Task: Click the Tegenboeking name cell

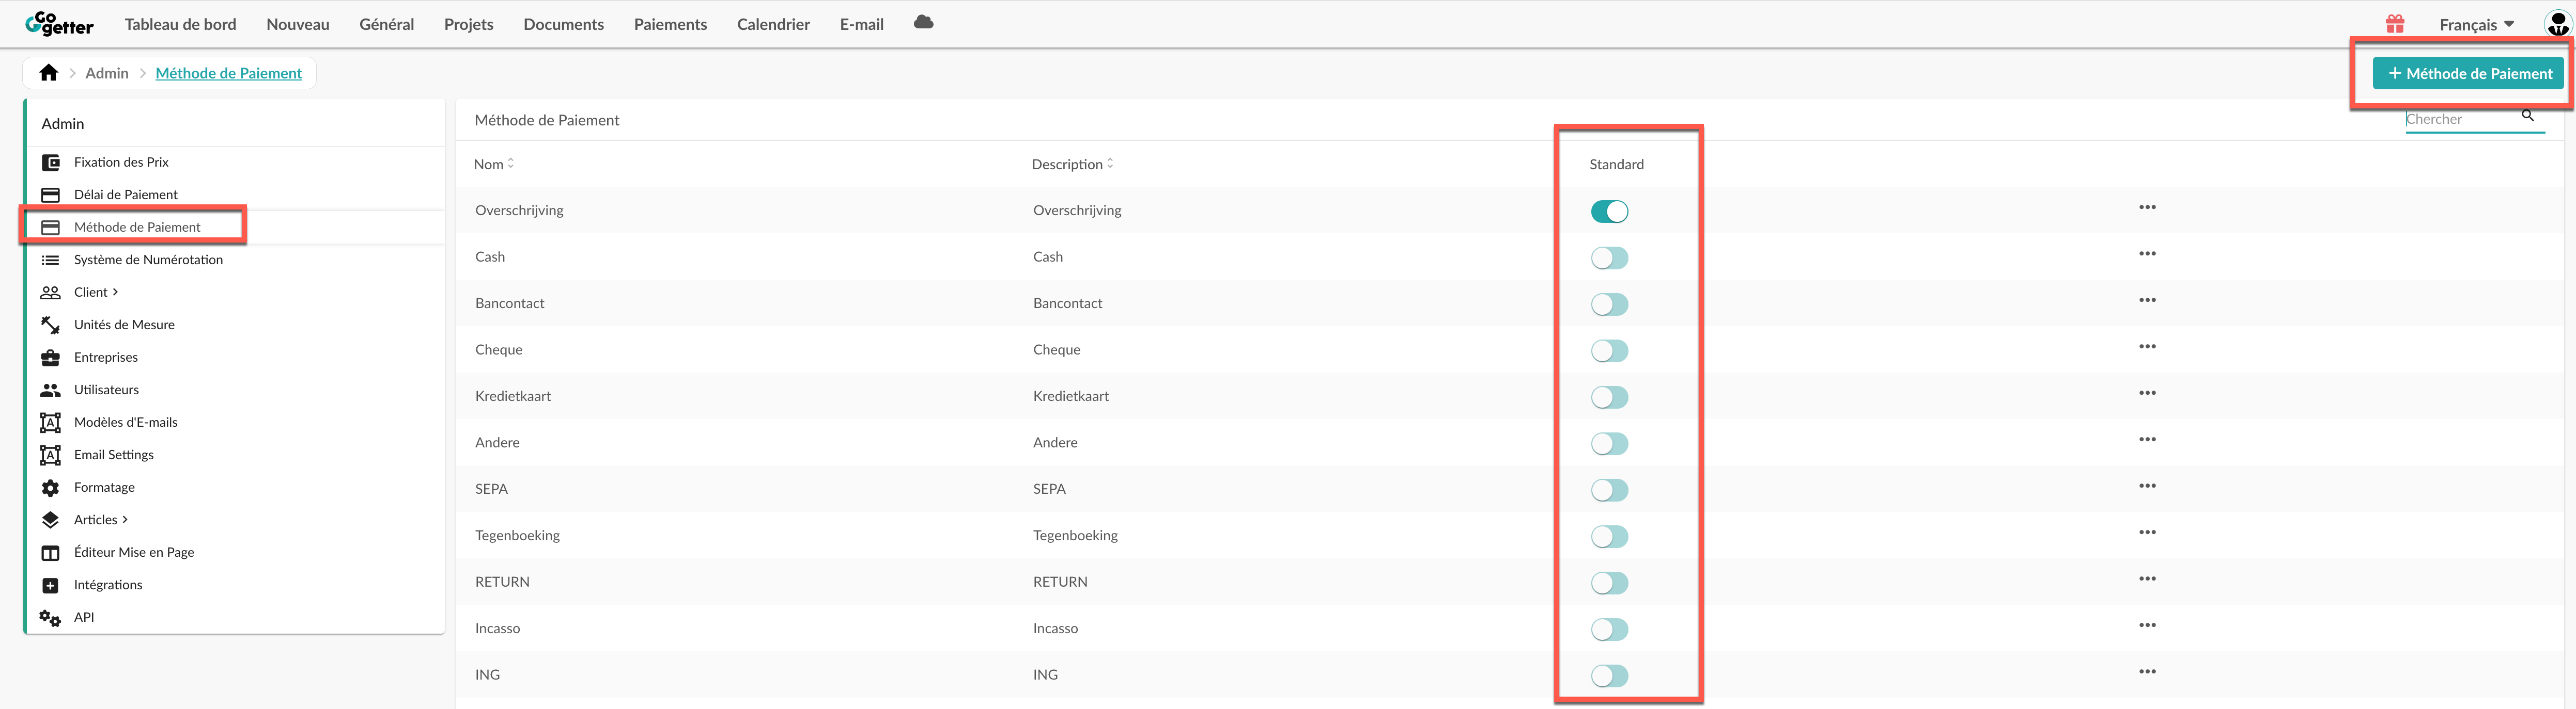Action: tap(517, 535)
